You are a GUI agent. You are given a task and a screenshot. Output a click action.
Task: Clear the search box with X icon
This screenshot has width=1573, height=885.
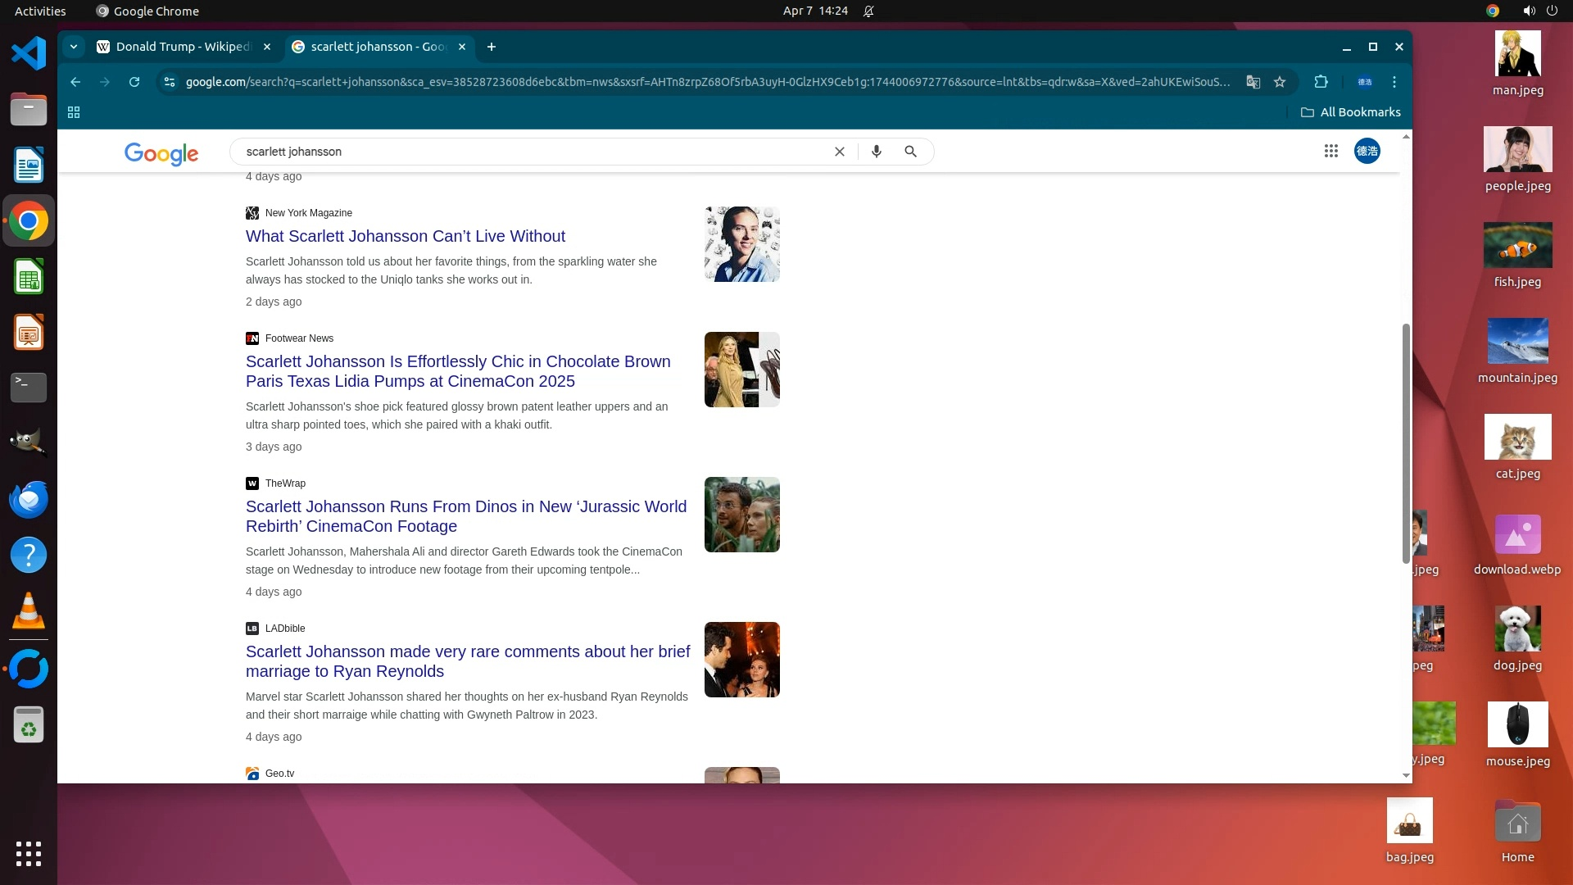click(839, 152)
